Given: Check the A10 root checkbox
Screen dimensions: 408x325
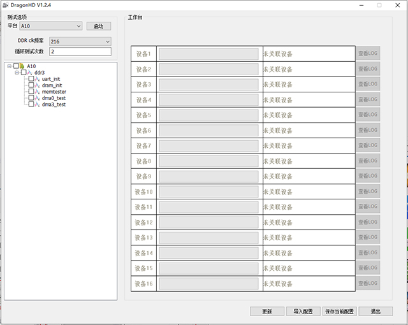Looking at the screenshot, I should (x=16, y=66).
